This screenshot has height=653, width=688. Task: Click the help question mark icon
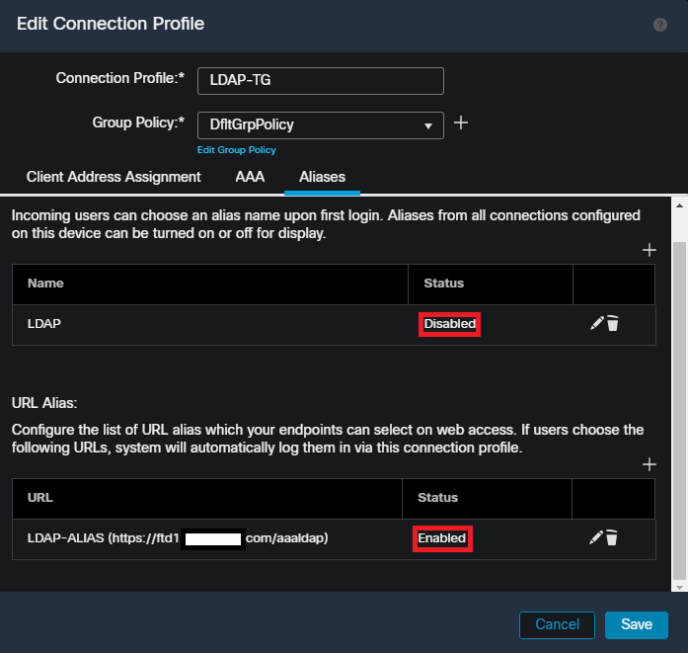(660, 25)
